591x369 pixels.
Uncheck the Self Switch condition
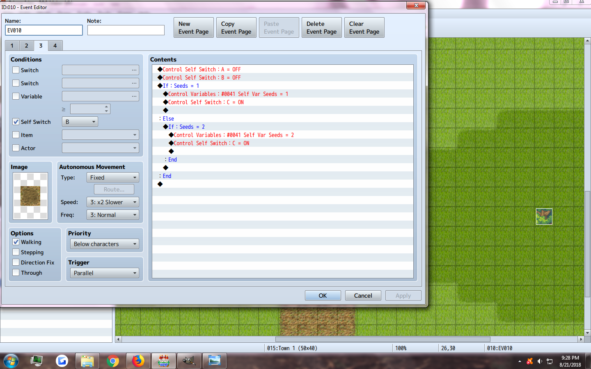(x=16, y=122)
